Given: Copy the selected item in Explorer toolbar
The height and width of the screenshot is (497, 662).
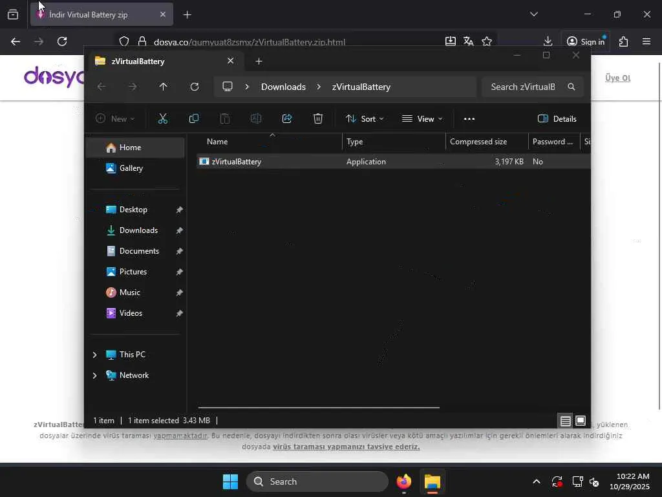Looking at the screenshot, I should (194, 119).
